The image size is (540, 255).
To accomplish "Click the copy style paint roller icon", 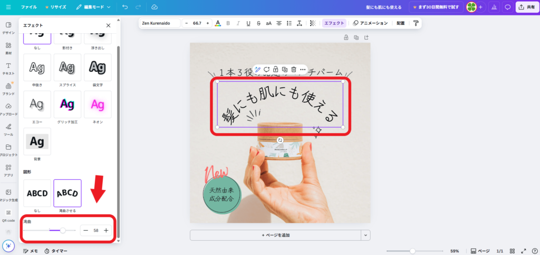I will [416, 23].
